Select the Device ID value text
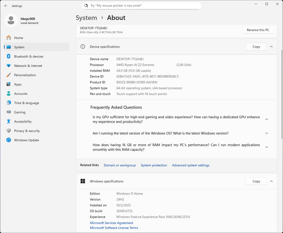This screenshot has height=233, width=283. pos(147,76)
